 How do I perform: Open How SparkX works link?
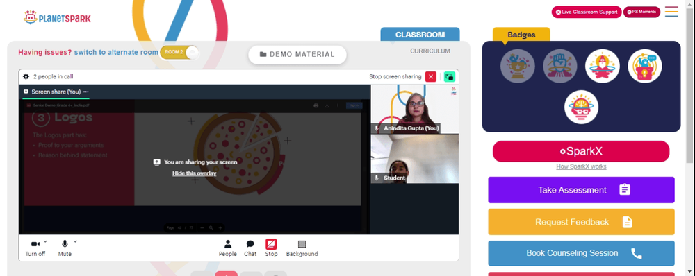[x=581, y=166]
